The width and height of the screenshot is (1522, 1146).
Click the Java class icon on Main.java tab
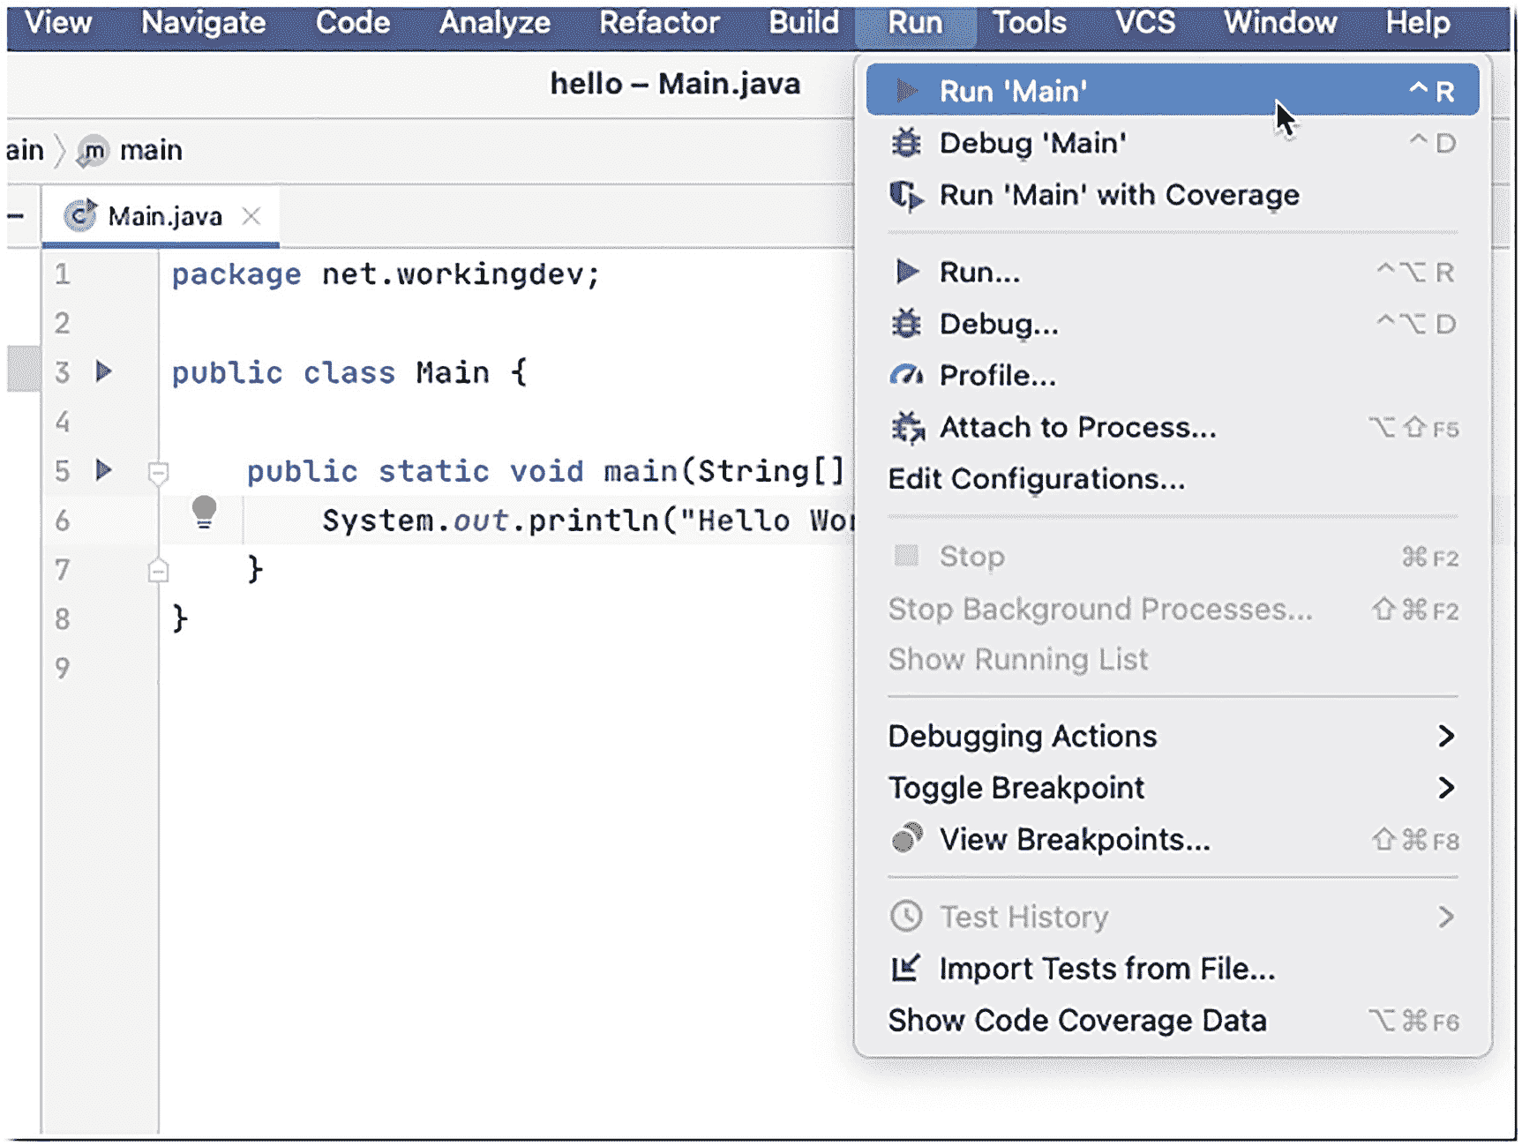(x=80, y=215)
